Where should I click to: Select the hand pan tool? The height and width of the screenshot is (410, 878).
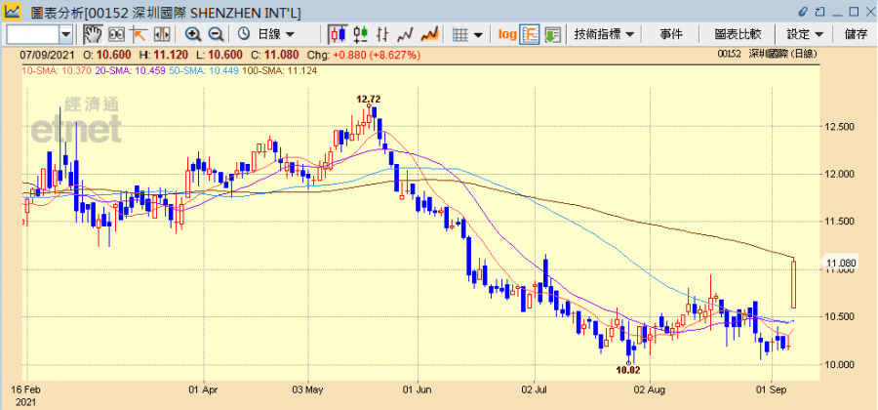(93, 35)
